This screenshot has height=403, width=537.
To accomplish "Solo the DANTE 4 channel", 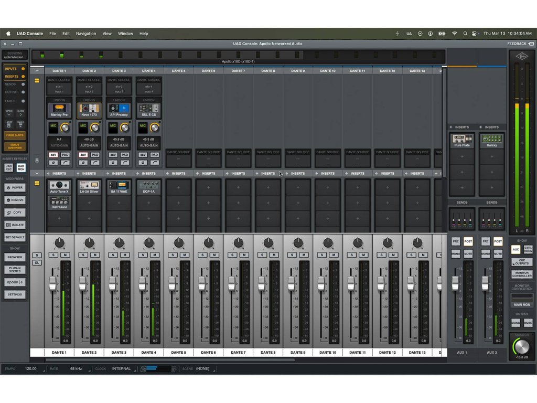I will click(143, 255).
